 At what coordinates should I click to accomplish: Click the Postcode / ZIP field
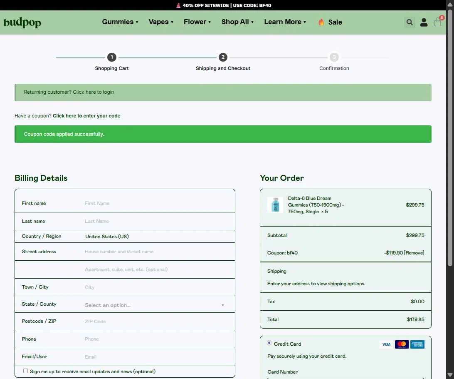pyautogui.click(x=156, y=321)
